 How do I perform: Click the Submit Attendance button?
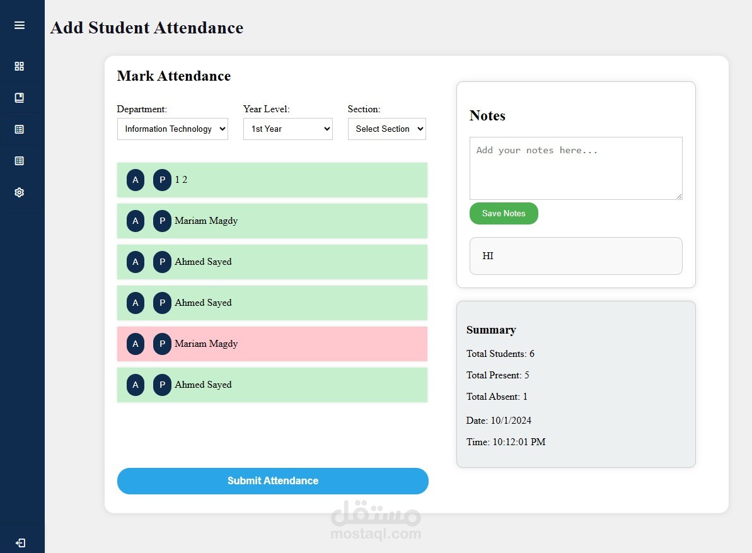pyautogui.click(x=272, y=481)
